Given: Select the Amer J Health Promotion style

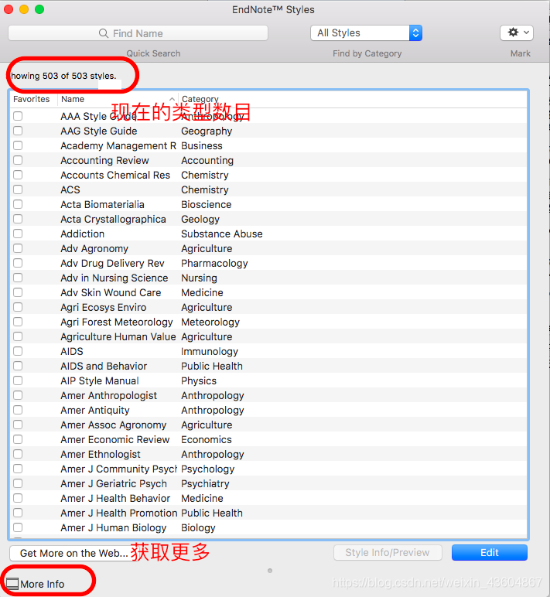Looking at the screenshot, I should (119, 513).
